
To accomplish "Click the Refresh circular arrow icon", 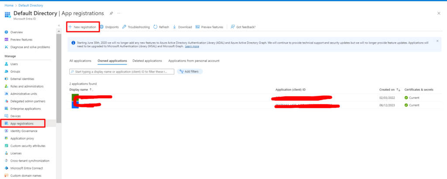I will [155, 27].
